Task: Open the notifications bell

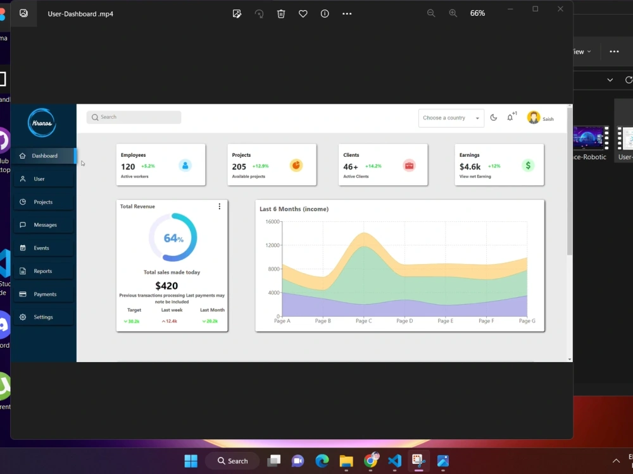Action: 510,118
